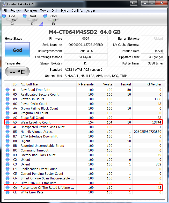Click the Stasjon Bokstav D: field
This screenshot has height=203, width=169.
click(x=86, y=63)
